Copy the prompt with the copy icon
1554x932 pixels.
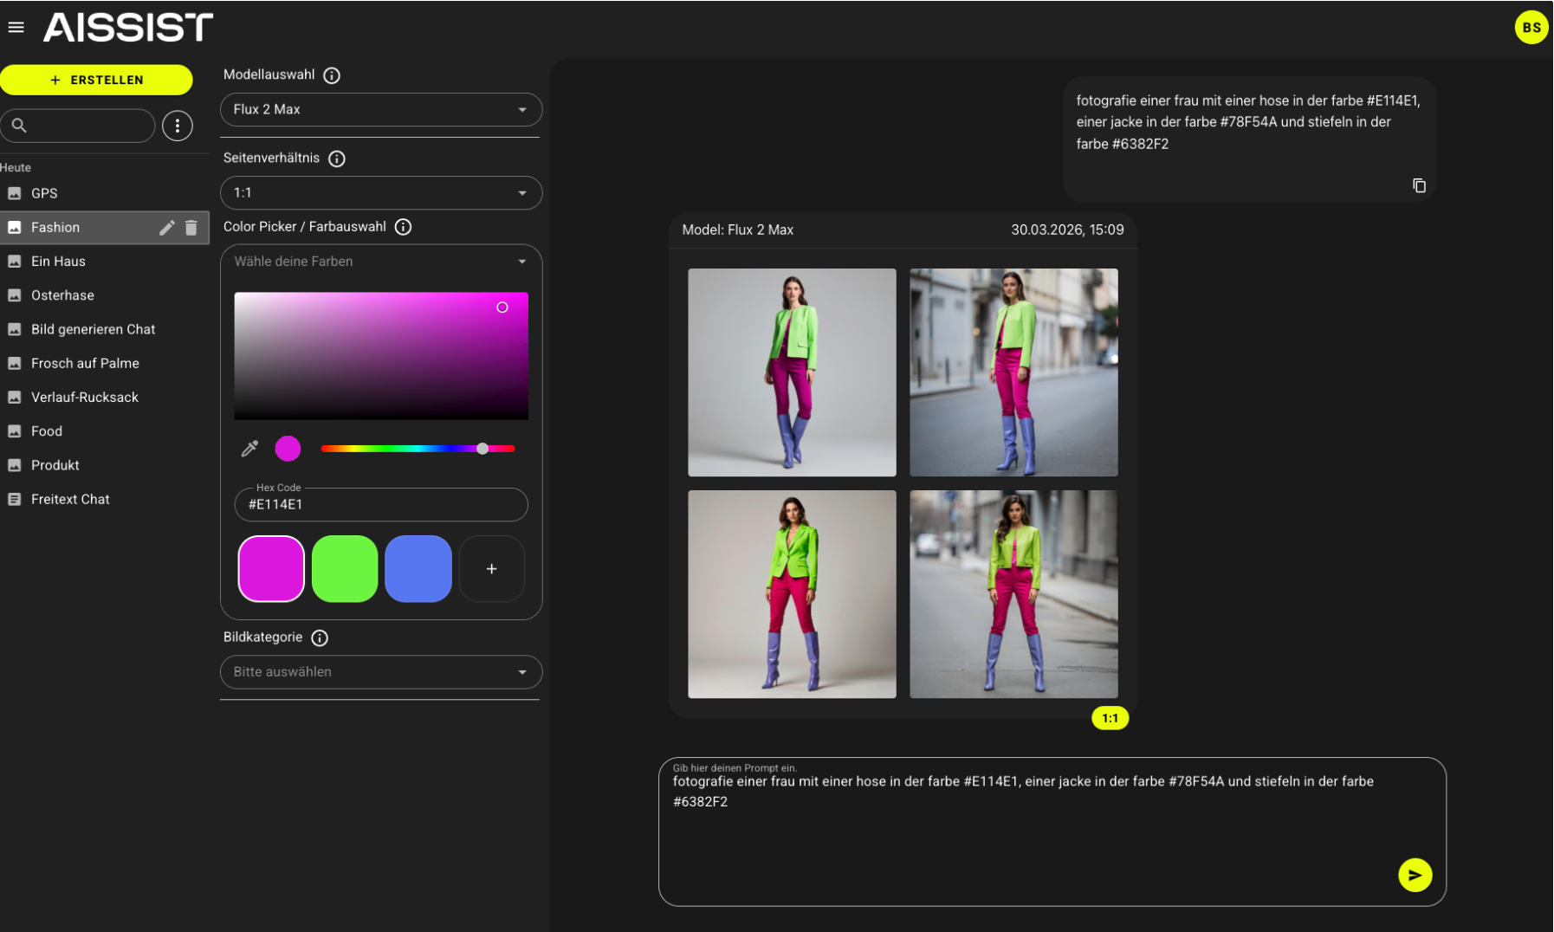pos(1419,185)
